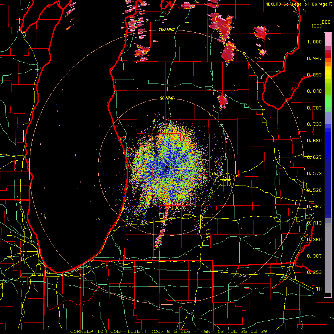
Task: Select the 0.467 color scale value
Action: 314,207
